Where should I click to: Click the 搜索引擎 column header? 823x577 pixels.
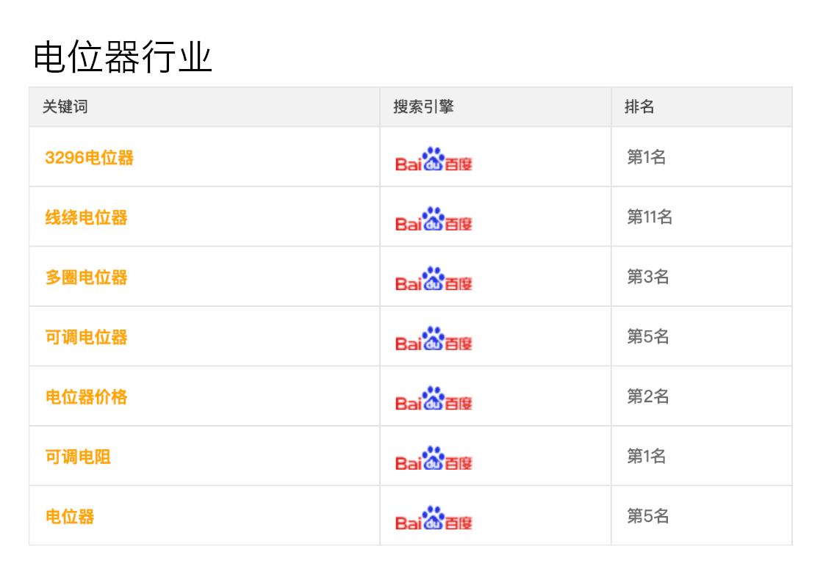pyautogui.click(x=423, y=106)
